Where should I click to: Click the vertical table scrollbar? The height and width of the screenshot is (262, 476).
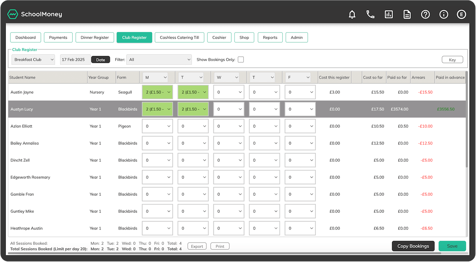pos(466,120)
